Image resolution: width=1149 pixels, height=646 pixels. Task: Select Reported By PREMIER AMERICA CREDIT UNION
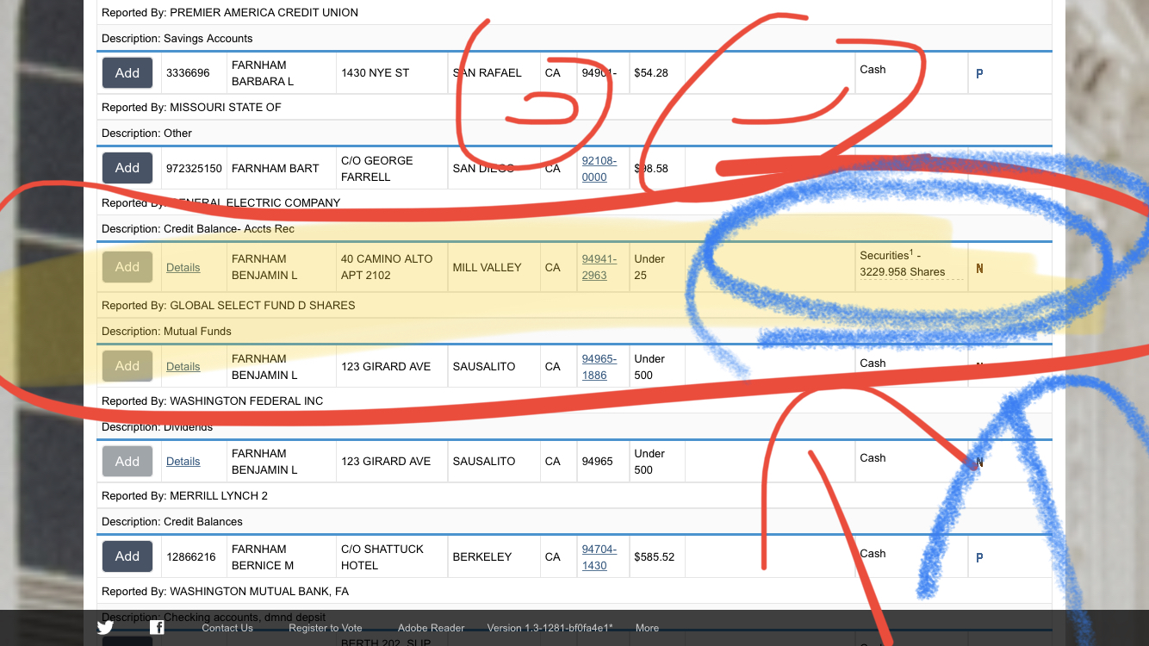coord(230,13)
